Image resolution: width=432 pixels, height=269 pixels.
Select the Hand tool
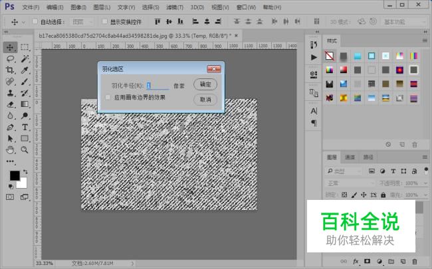(x=10, y=149)
